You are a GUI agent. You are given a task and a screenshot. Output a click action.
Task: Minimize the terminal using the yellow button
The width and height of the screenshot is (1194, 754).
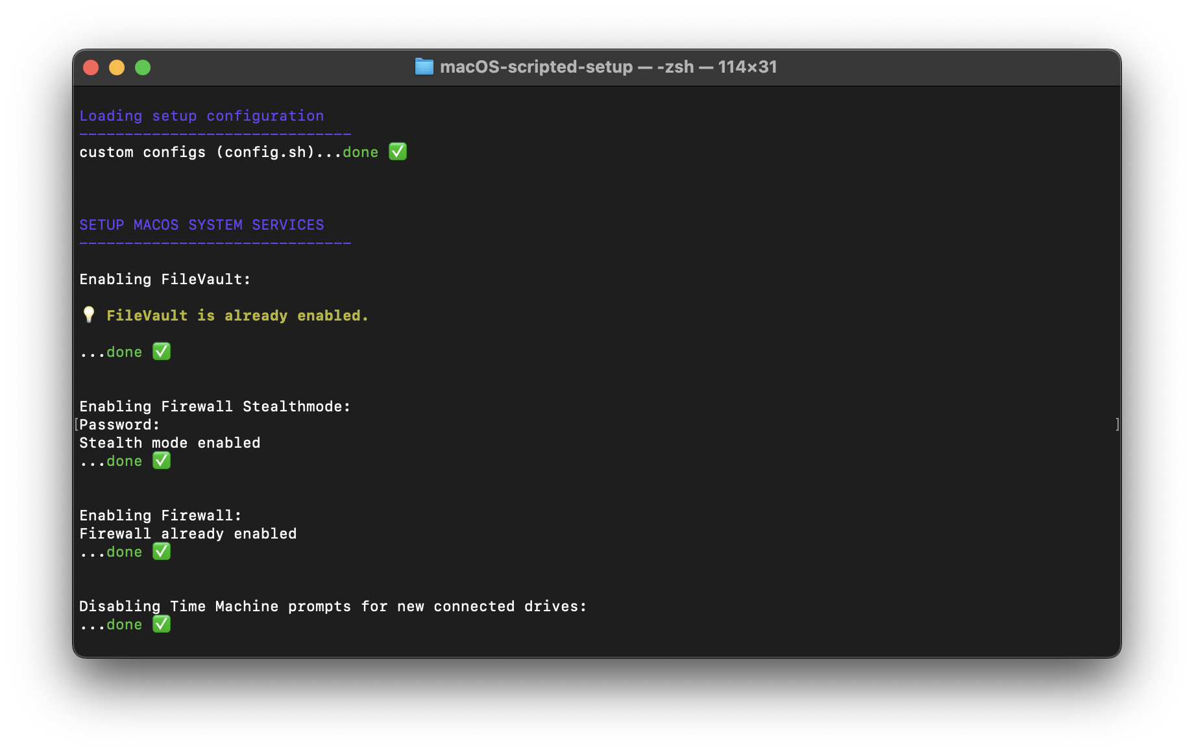[117, 67]
